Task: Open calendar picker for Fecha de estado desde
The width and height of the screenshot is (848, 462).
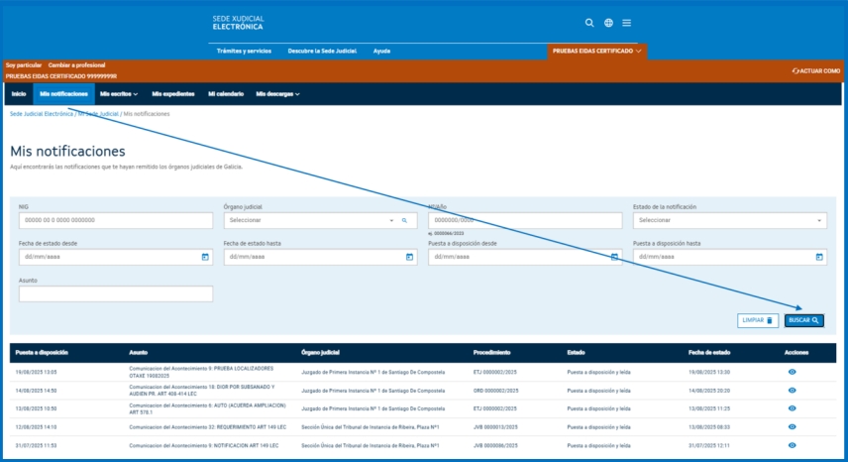Action: (205, 257)
